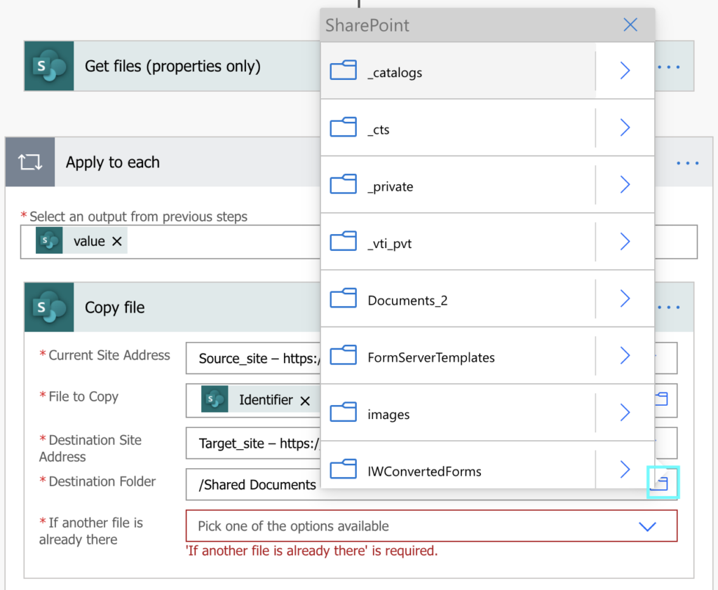718x590 pixels.
Task: Select the images folder name
Action: [x=388, y=414]
